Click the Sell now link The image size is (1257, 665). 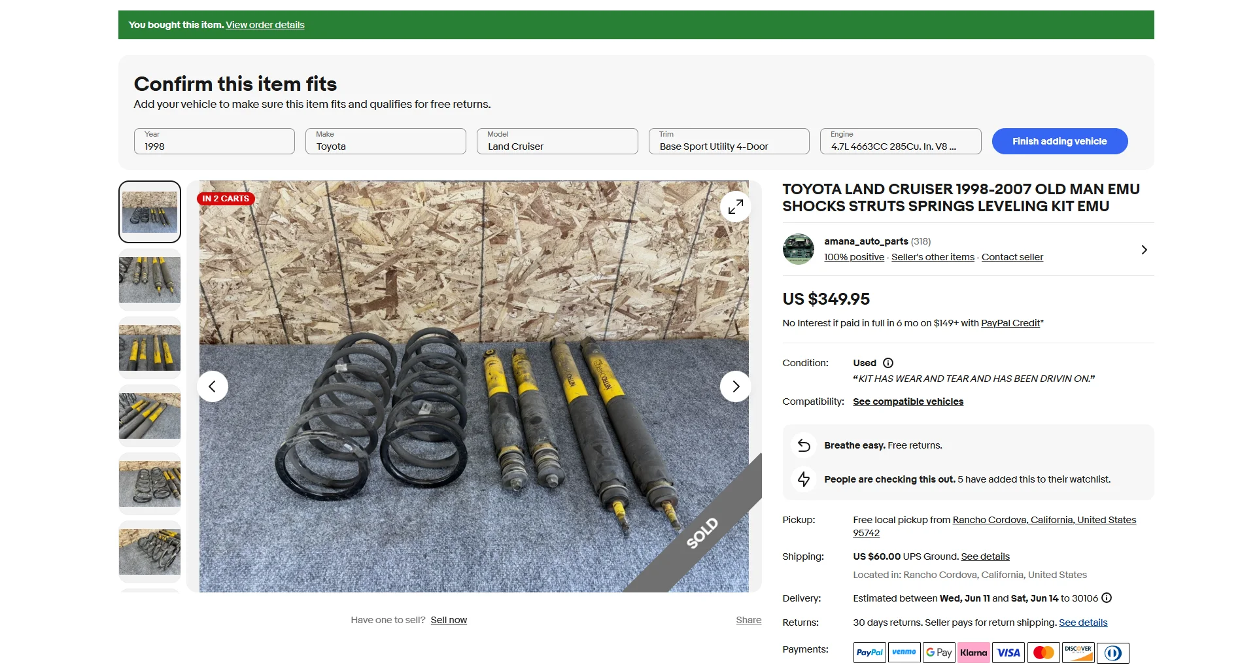tap(449, 620)
